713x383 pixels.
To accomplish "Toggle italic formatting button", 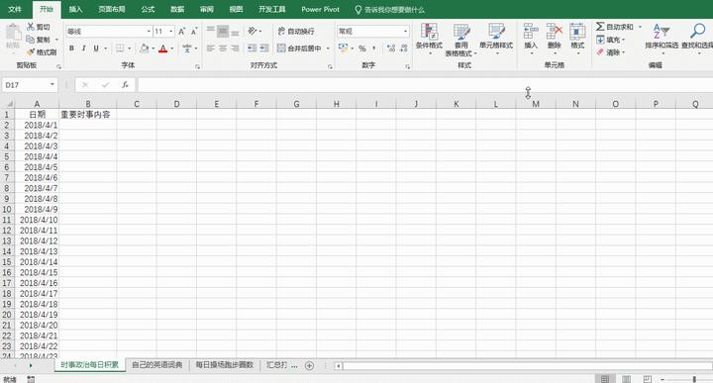I will click(x=83, y=48).
